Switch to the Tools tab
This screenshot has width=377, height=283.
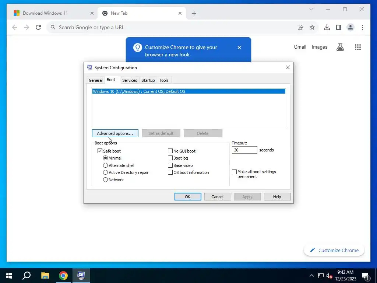coord(164,80)
